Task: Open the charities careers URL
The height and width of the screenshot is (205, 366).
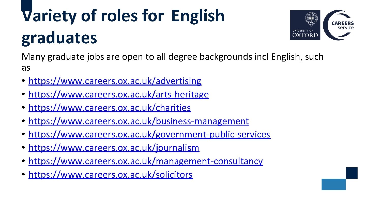Action: tap(110, 108)
